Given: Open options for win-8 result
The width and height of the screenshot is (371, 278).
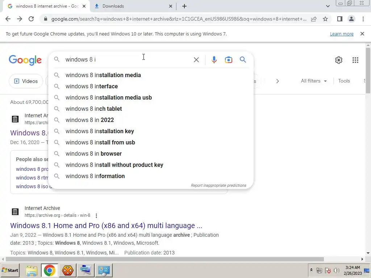Looking at the screenshot, I should coord(96,215).
